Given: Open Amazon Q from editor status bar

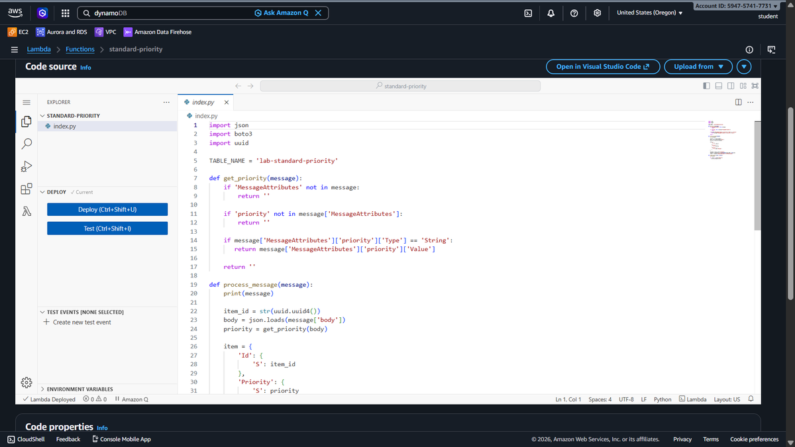Looking at the screenshot, I should coord(132,399).
